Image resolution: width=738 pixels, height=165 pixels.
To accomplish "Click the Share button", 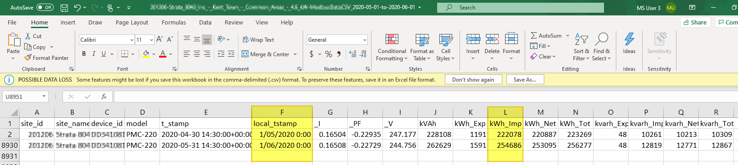I will point(695,22).
